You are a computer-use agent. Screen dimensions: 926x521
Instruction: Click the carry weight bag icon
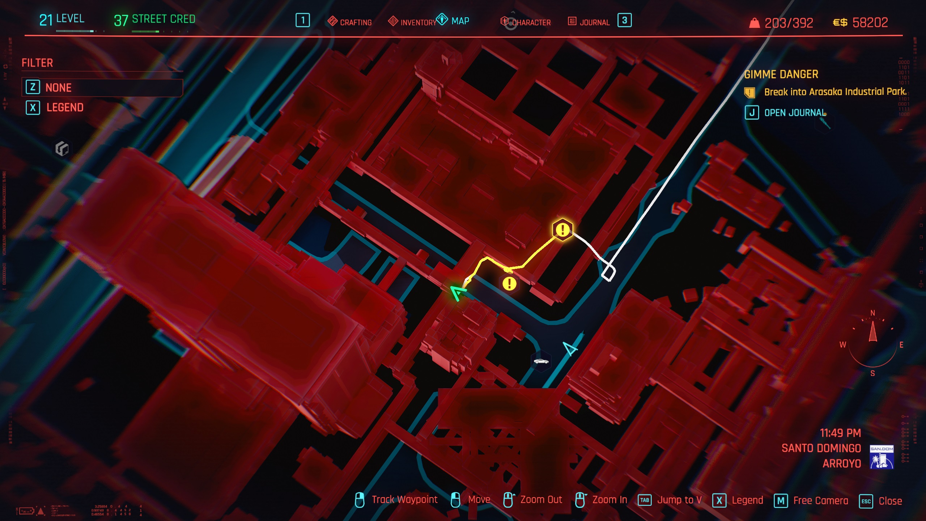coord(754,23)
